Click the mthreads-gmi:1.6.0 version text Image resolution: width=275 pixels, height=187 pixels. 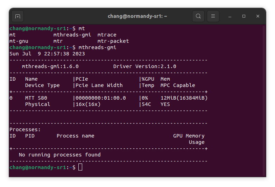click(50, 66)
